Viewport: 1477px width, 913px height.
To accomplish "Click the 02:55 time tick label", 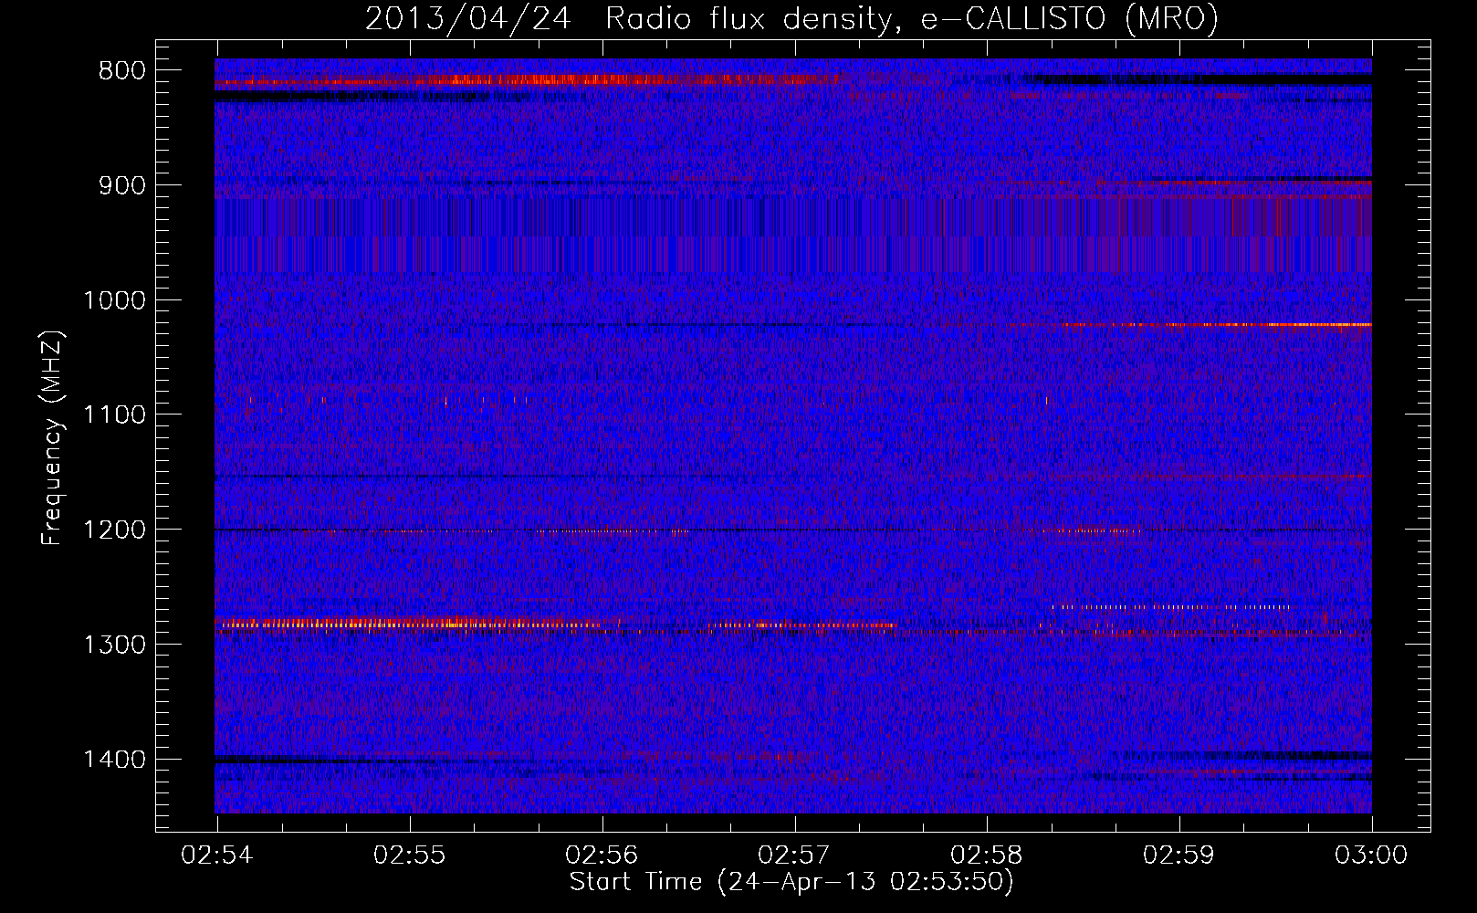I will click(410, 855).
